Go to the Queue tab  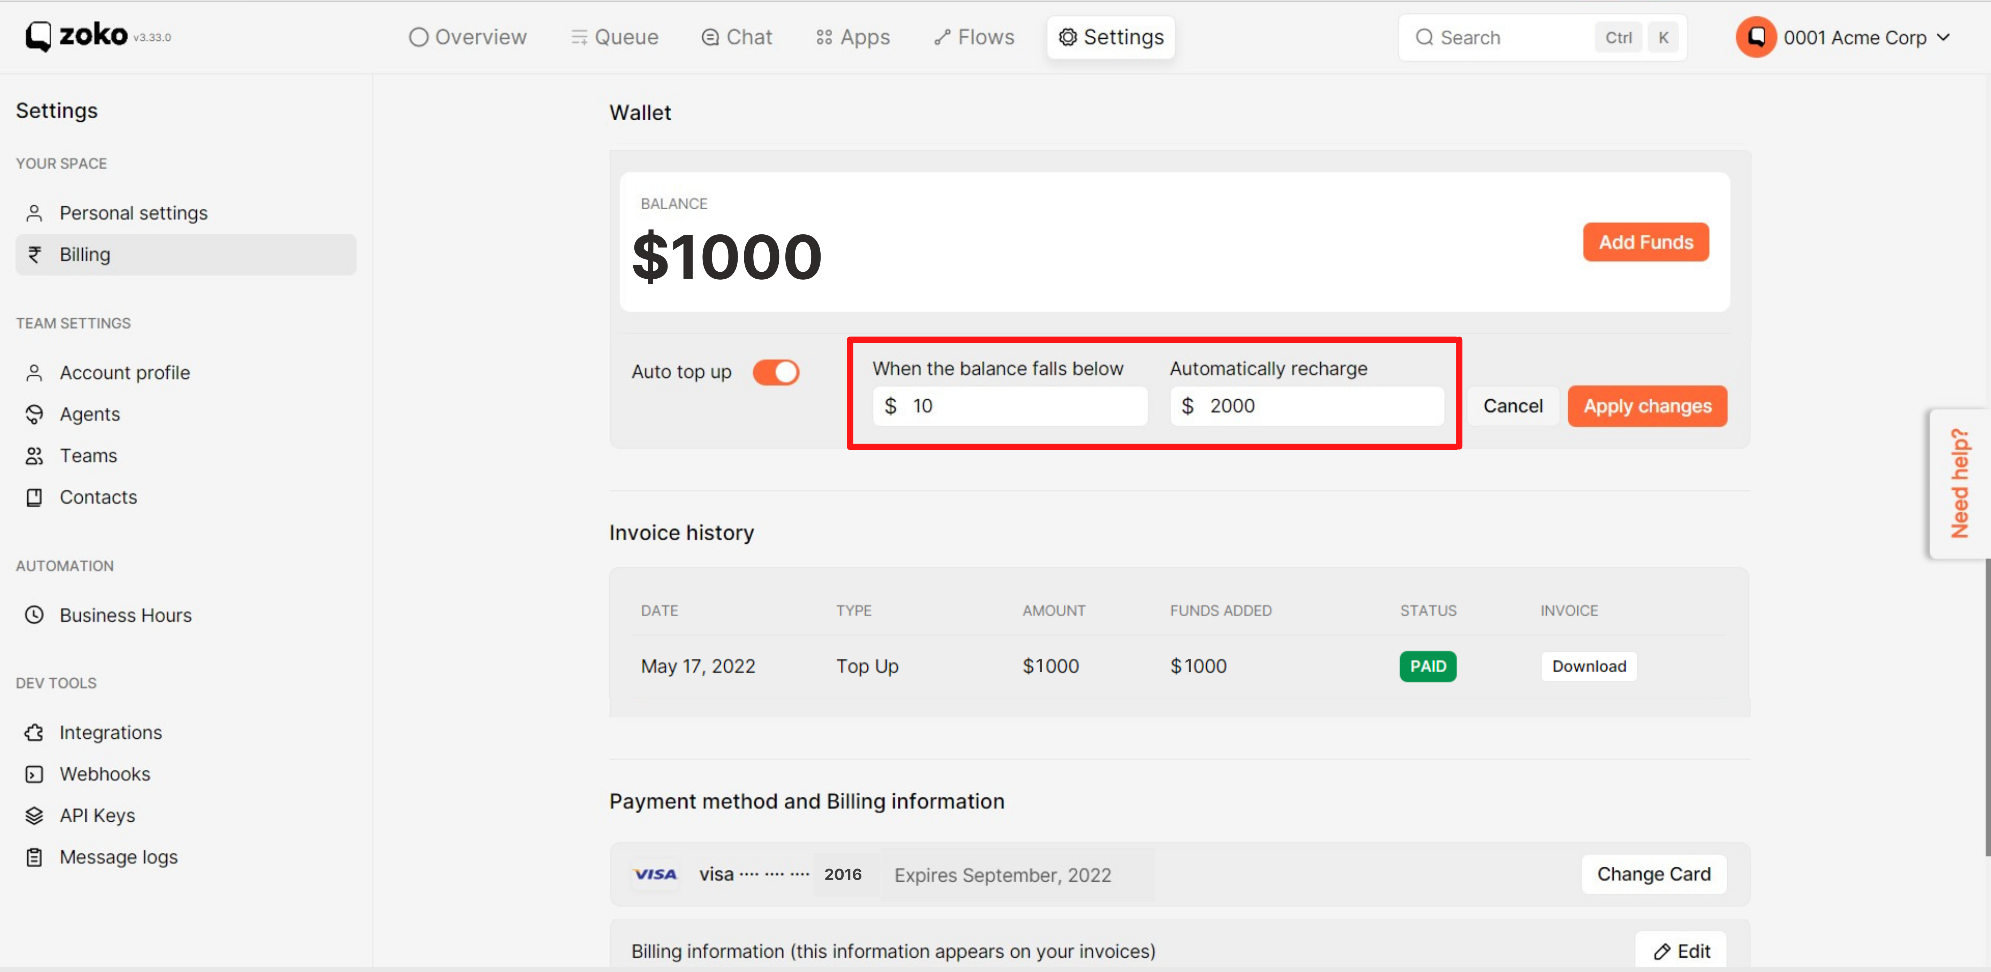[614, 37]
